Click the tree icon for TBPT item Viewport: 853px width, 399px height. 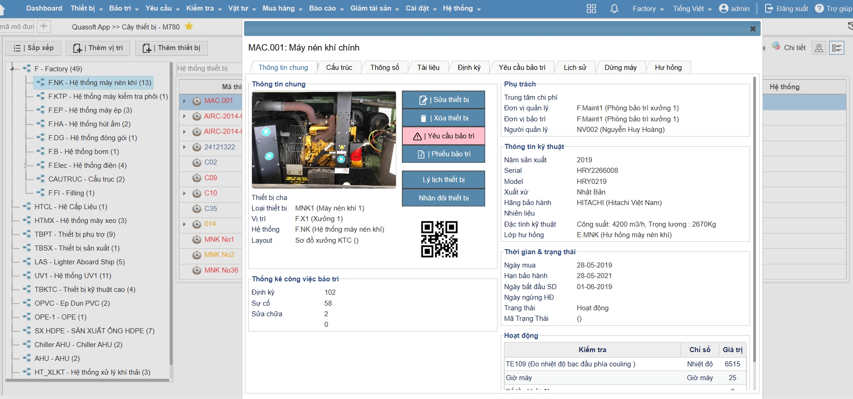pos(27,234)
